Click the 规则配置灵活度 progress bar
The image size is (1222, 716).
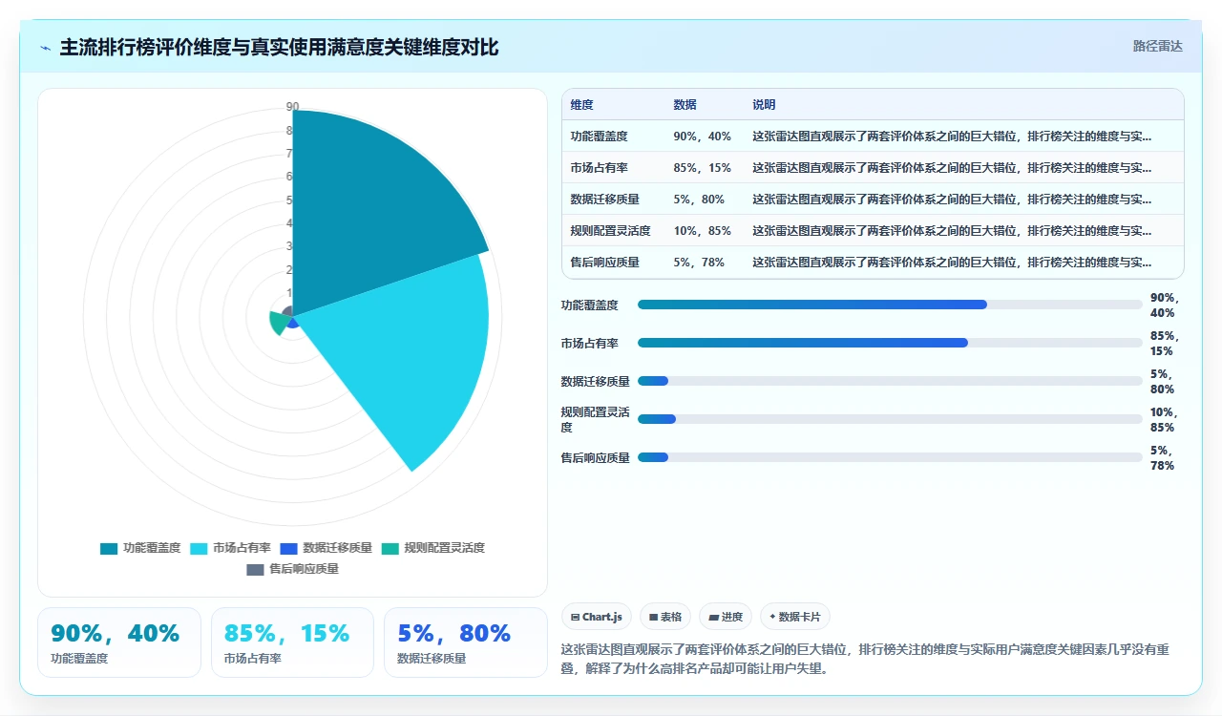tap(890, 419)
